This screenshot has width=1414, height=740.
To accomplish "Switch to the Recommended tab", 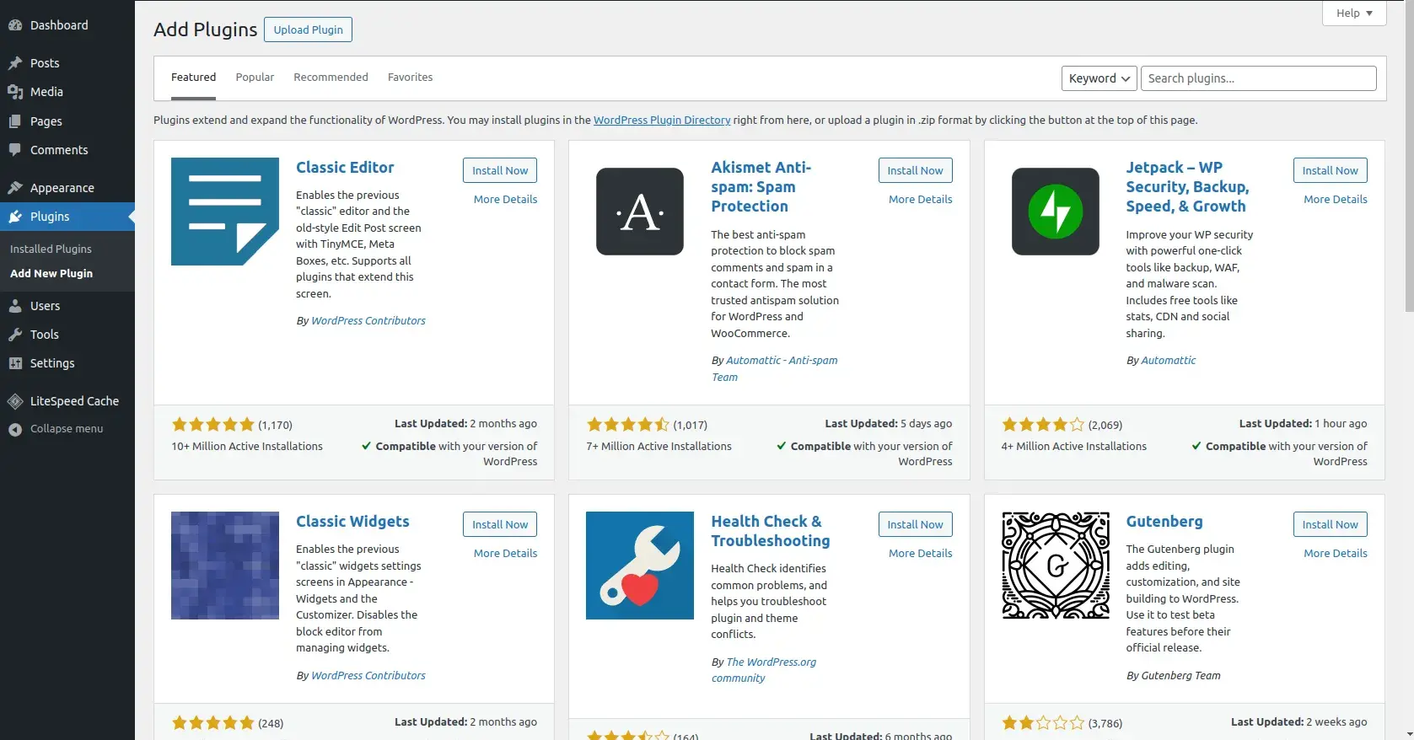I will pyautogui.click(x=331, y=78).
